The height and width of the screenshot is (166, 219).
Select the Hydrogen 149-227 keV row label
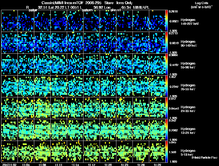pos(190,22)
